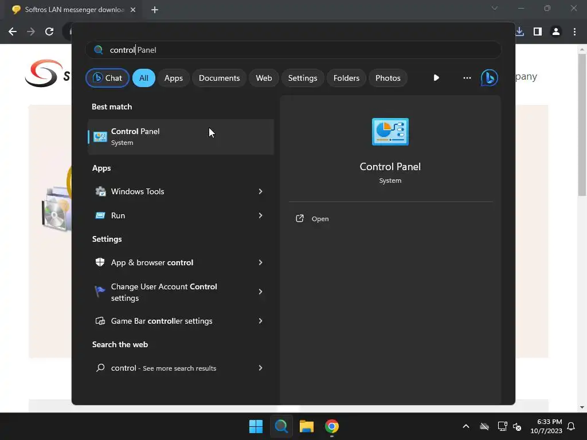Click the network tray icon
This screenshot has height=440, width=587.
(502, 426)
